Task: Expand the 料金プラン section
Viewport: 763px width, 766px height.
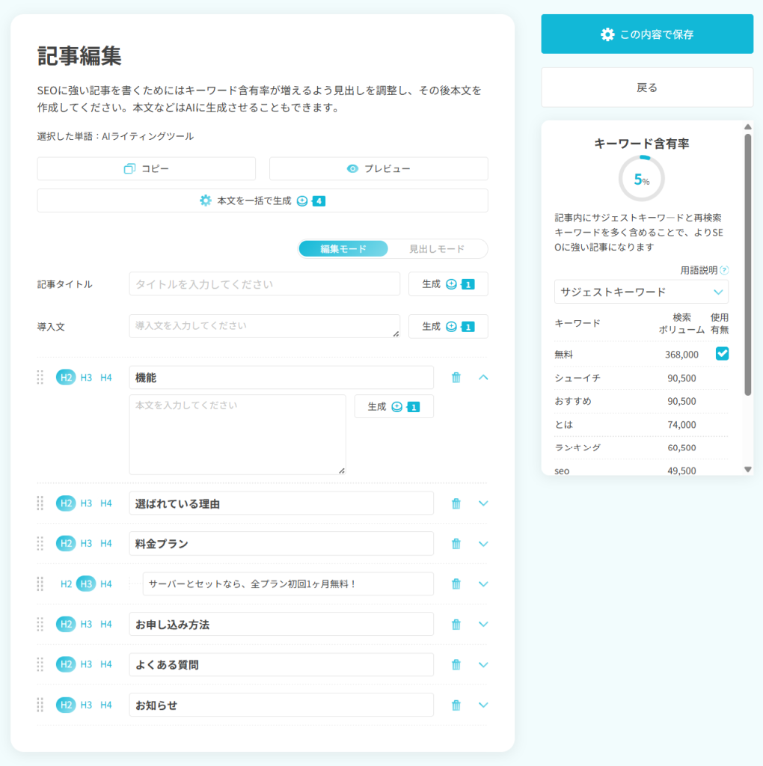Action: [x=483, y=544]
